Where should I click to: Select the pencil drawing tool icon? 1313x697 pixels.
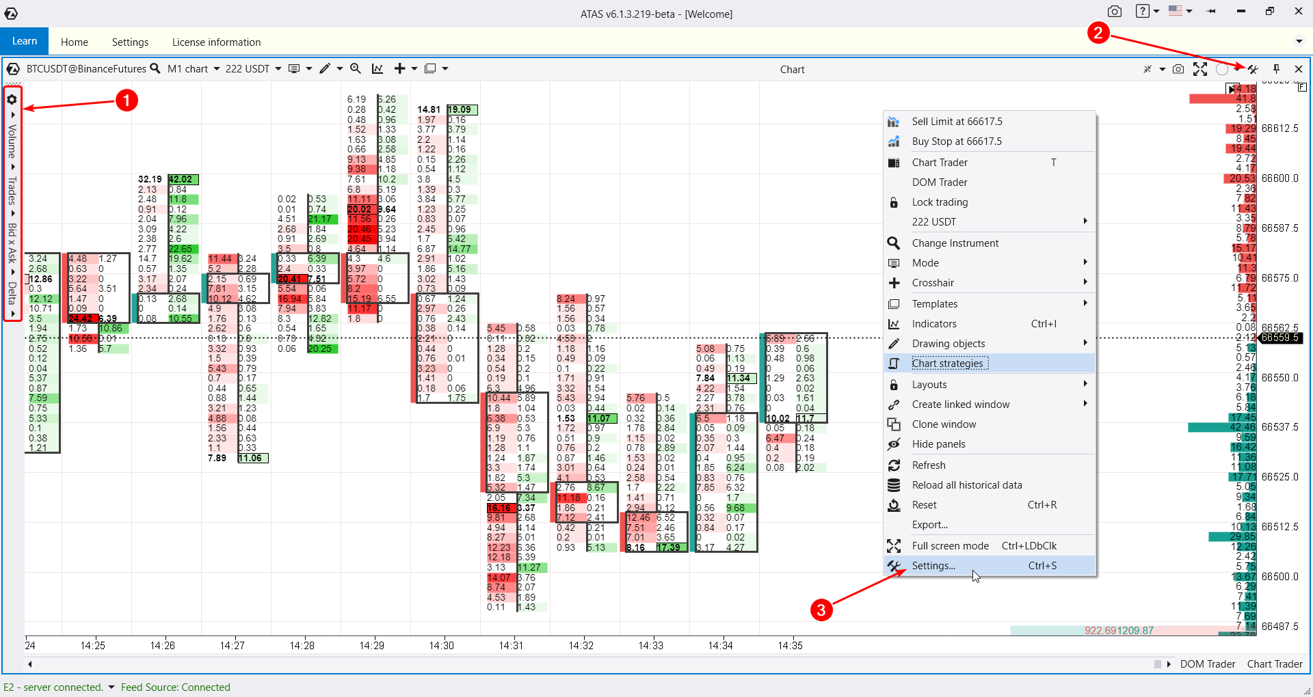[x=325, y=68]
